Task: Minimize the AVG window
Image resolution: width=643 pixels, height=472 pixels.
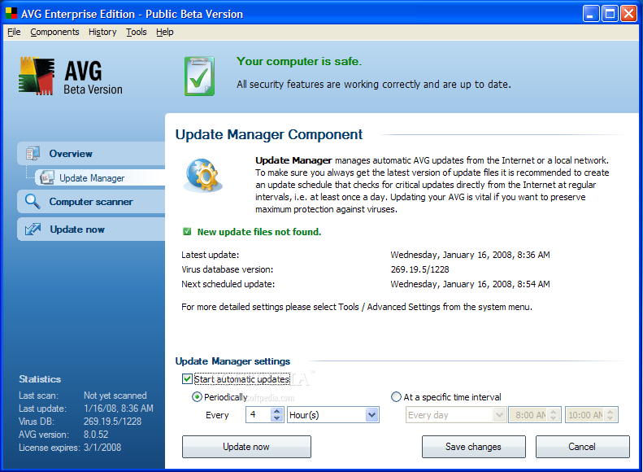Action: pos(590,14)
